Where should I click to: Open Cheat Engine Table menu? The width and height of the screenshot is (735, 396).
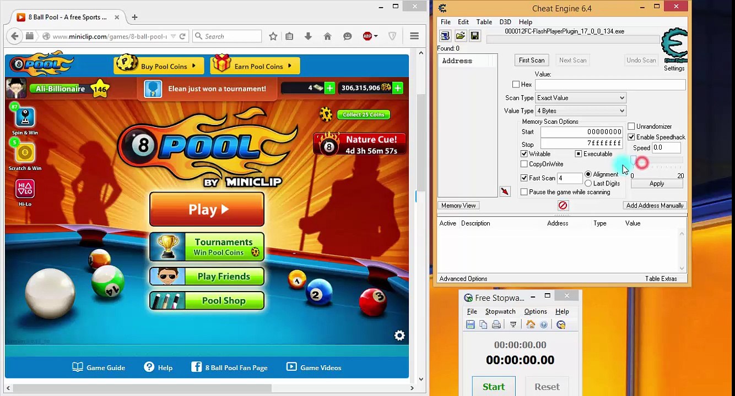tap(484, 22)
